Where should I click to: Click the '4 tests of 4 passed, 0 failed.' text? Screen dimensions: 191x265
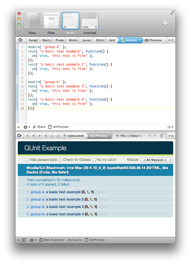[x=48, y=184]
